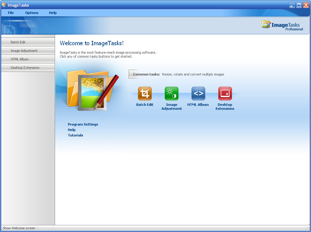The height and width of the screenshot is (232, 311).
Task: Click the folder and pencil welcome picture
Action: pos(93,90)
